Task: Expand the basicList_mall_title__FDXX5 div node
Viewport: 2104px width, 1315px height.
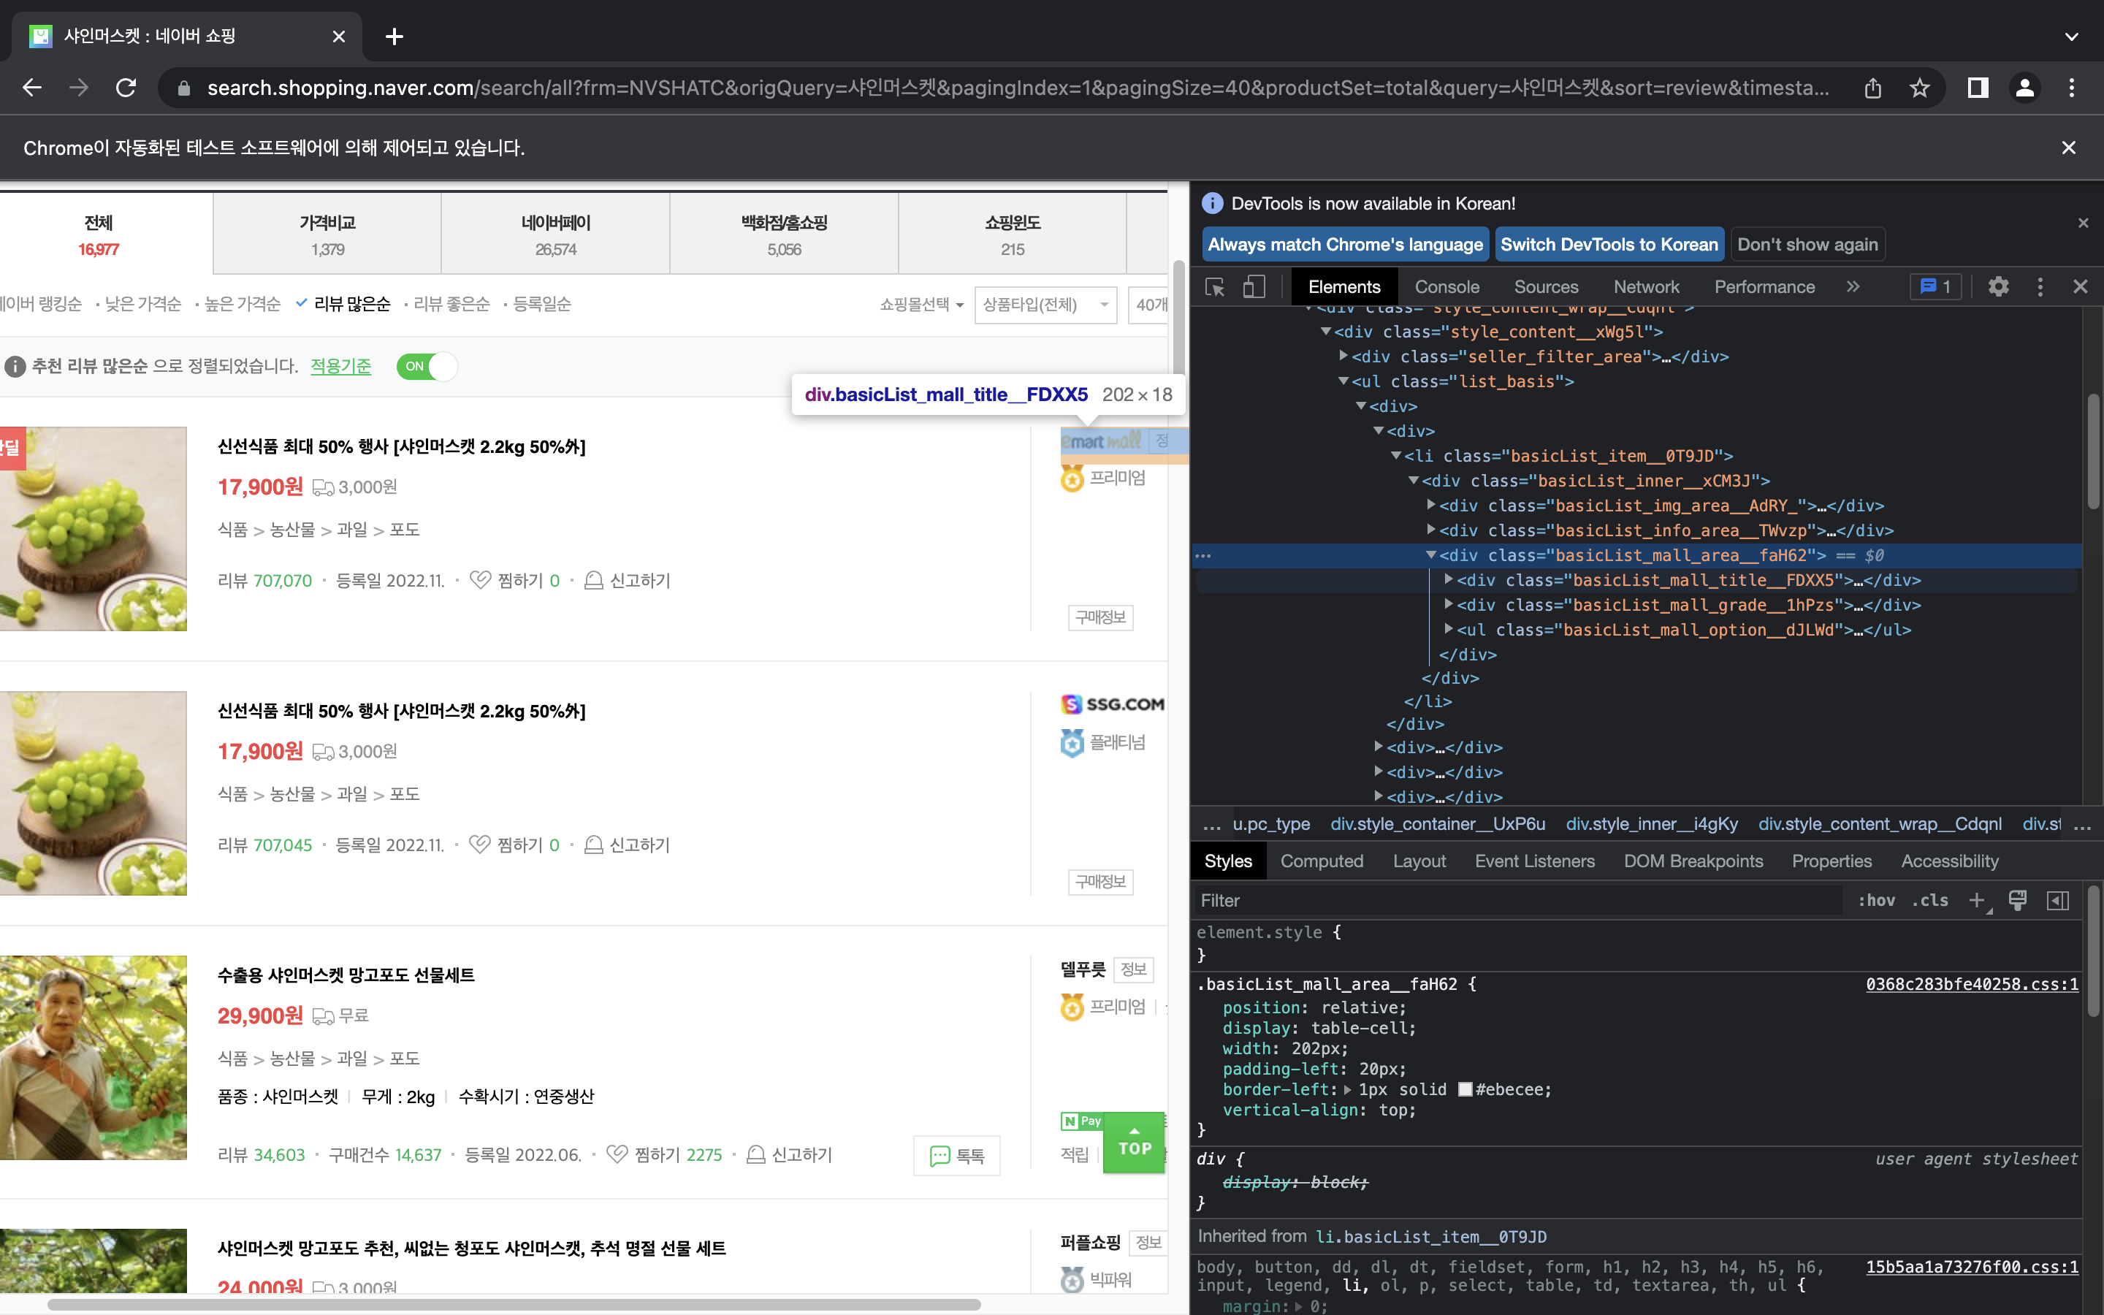Action: pyautogui.click(x=1449, y=579)
